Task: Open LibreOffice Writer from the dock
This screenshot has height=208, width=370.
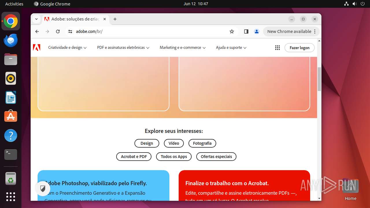Action: click(11, 98)
